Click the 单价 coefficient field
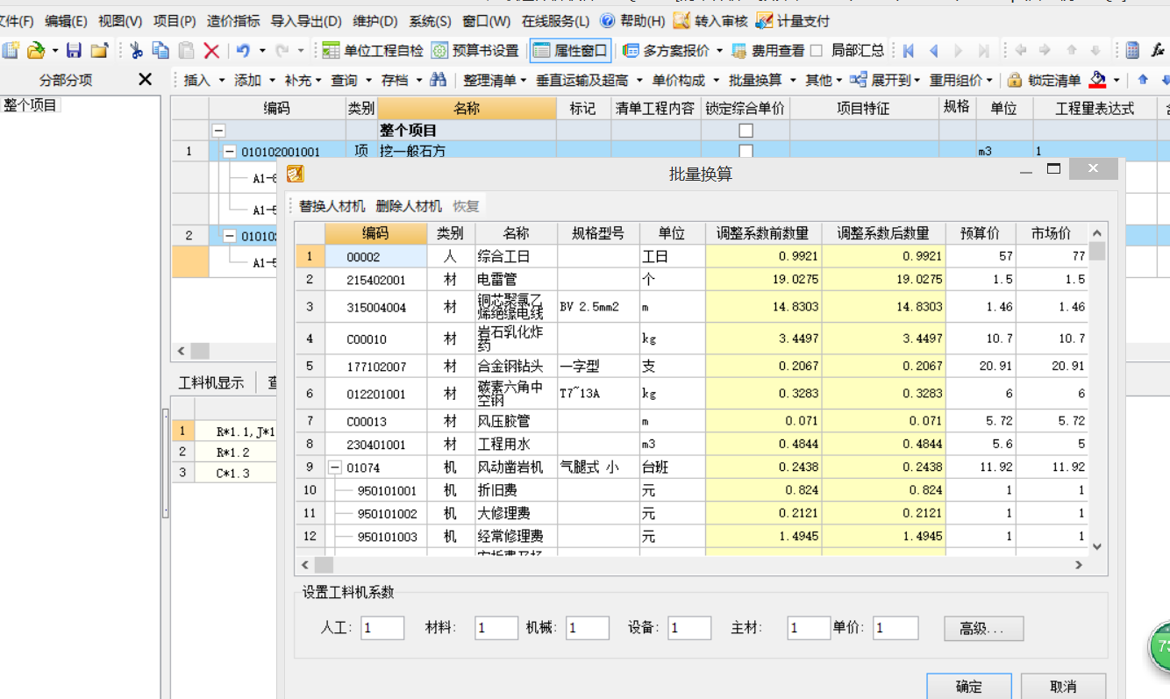 point(896,628)
